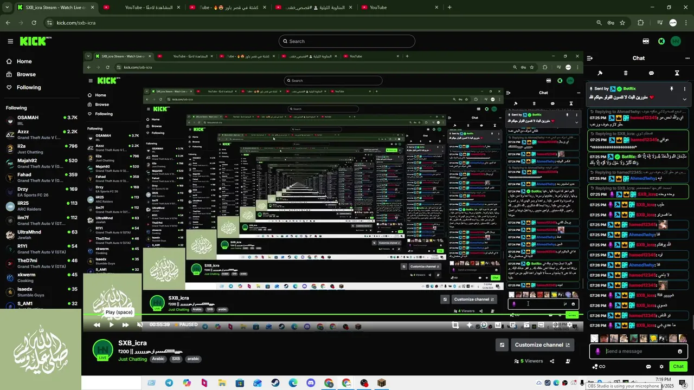
Task: Click the address bar URL kick.com/sxb-icra
Action: tap(76, 23)
